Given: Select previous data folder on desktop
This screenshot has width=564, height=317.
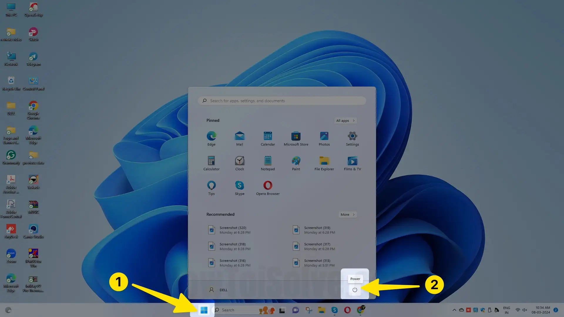Looking at the screenshot, I should [33, 158].
